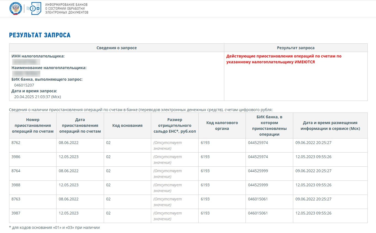376x233 pixels.
Task: Click the footnote about codes «01» and «03»
Action: tap(54, 228)
